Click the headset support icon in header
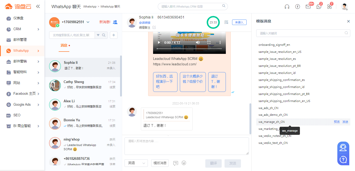 point(287,7)
